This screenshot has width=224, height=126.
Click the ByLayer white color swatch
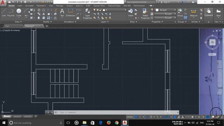pos(157,10)
